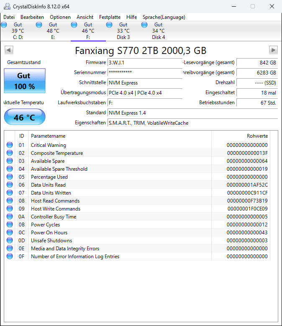Click the Eingeschaltet value 18 mal
The image size is (282, 326).
click(257, 93)
